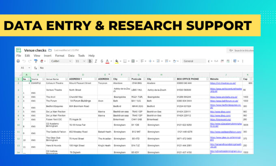Select column D header
Image resolution: width=276 pixels, height=166 pixels.
(83, 75)
